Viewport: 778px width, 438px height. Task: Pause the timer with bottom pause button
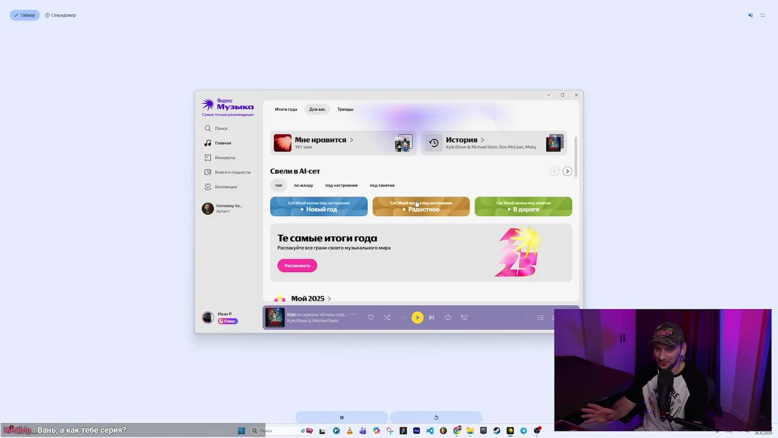coord(342,417)
